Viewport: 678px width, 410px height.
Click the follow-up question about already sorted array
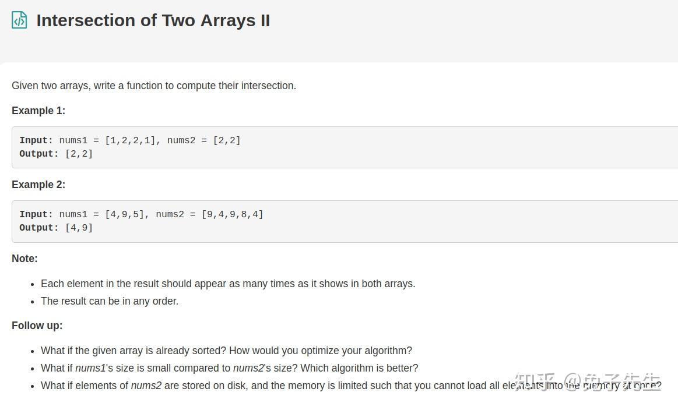[x=226, y=351]
